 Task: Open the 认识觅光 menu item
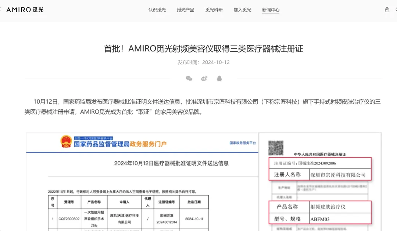pyautogui.click(x=157, y=10)
